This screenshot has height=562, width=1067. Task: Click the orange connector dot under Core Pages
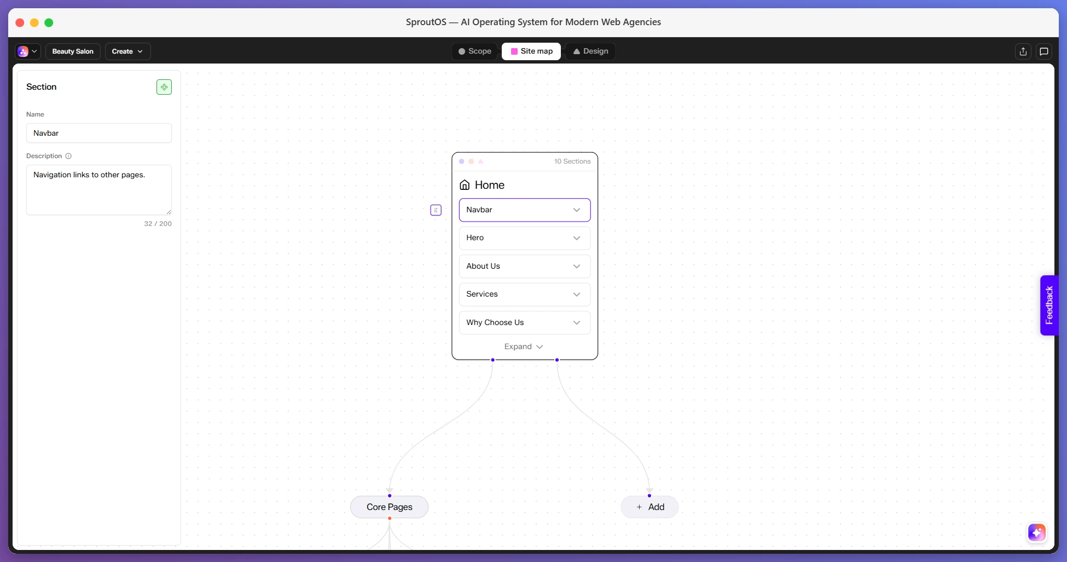(390, 518)
